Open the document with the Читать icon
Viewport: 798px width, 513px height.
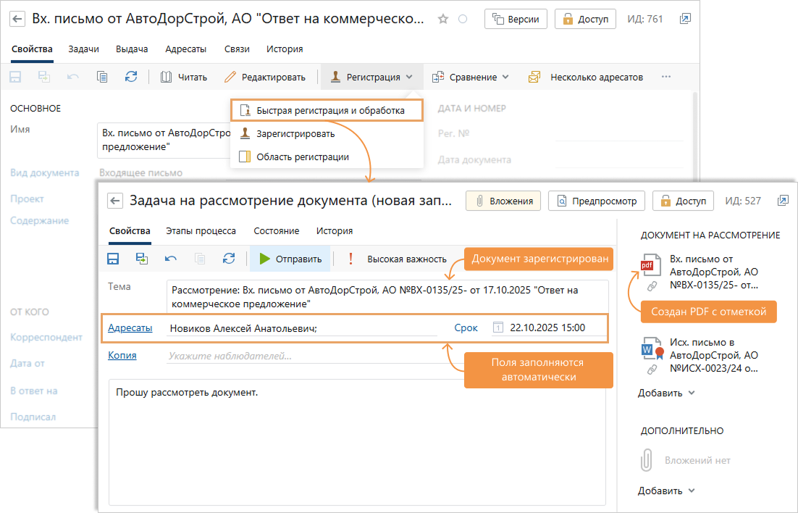click(184, 76)
